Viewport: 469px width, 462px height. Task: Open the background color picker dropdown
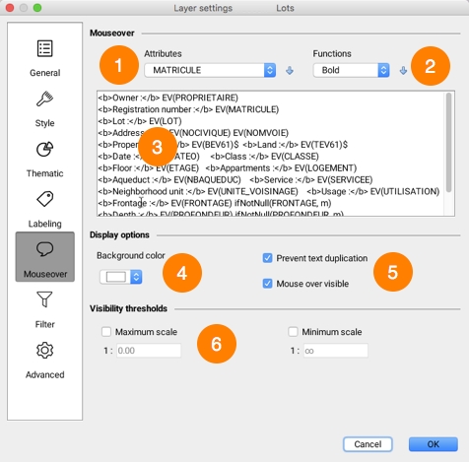[121, 277]
